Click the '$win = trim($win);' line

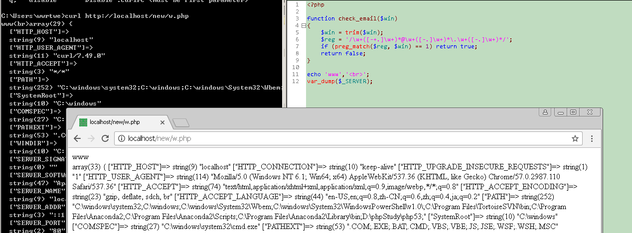click(351, 32)
